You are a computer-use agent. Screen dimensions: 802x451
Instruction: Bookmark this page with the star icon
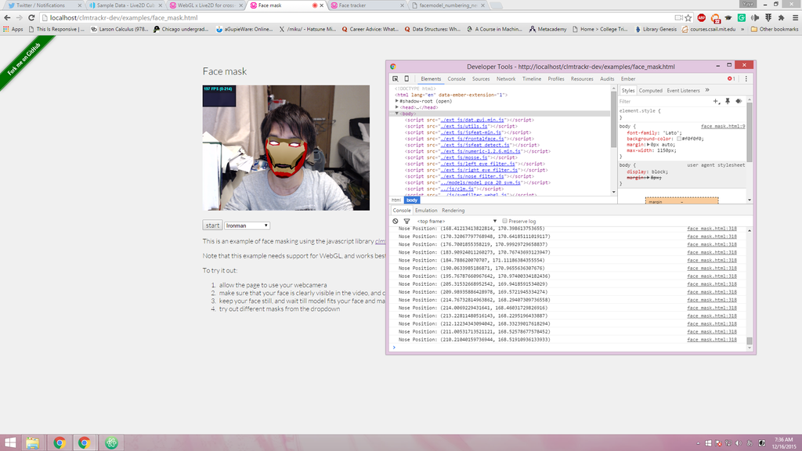point(688,17)
